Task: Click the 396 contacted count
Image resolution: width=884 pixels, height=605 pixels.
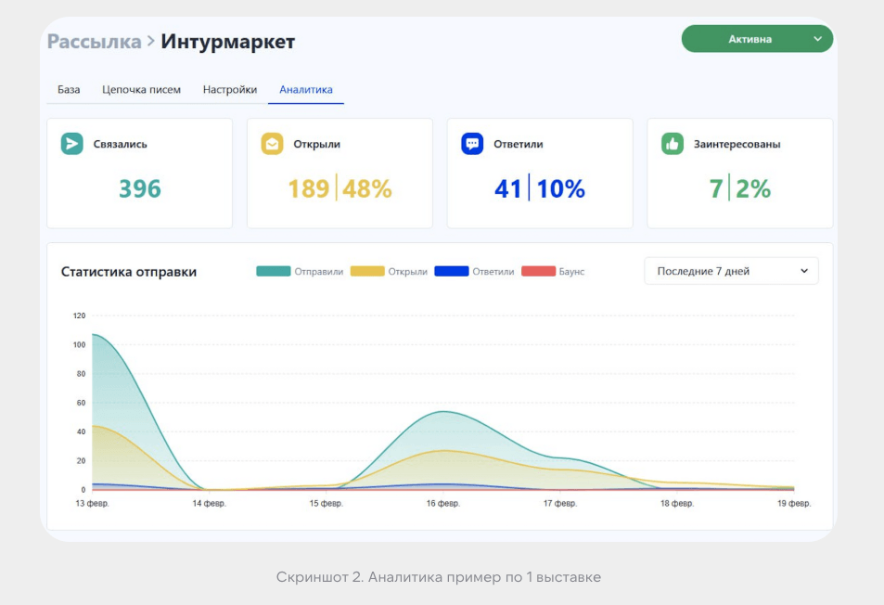Action: [140, 188]
